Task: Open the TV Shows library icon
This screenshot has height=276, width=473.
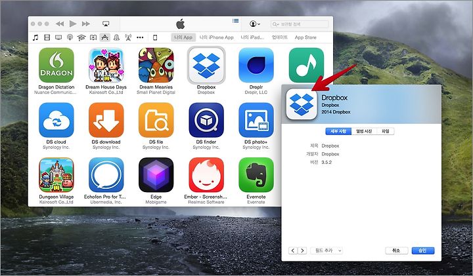Action: tap(58, 37)
